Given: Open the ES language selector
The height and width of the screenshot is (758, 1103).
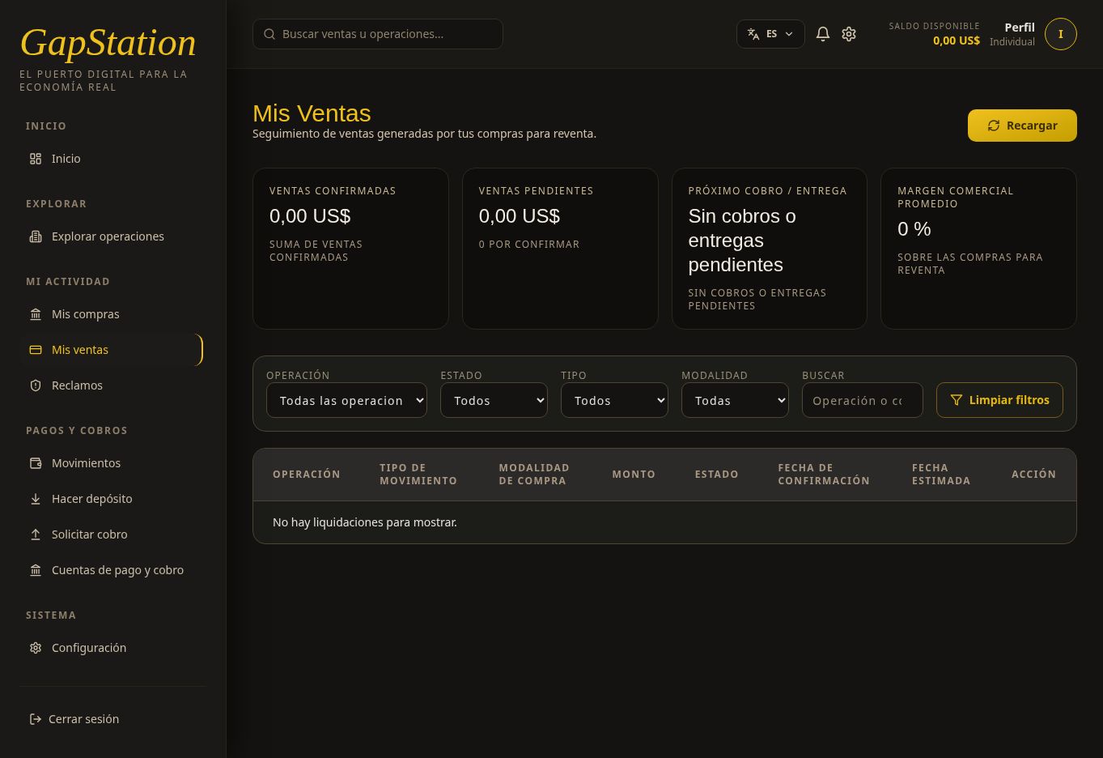Looking at the screenshot, I should (770, 34).
